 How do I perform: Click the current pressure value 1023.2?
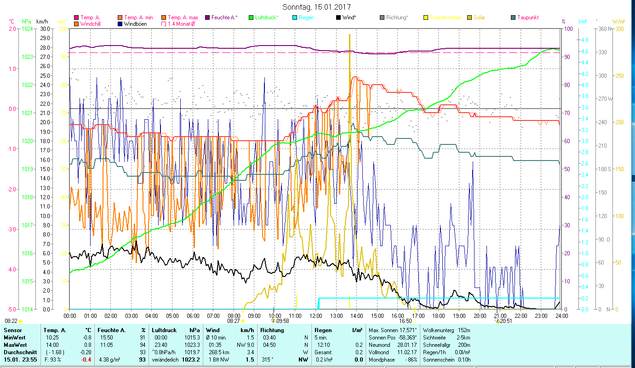192,360
